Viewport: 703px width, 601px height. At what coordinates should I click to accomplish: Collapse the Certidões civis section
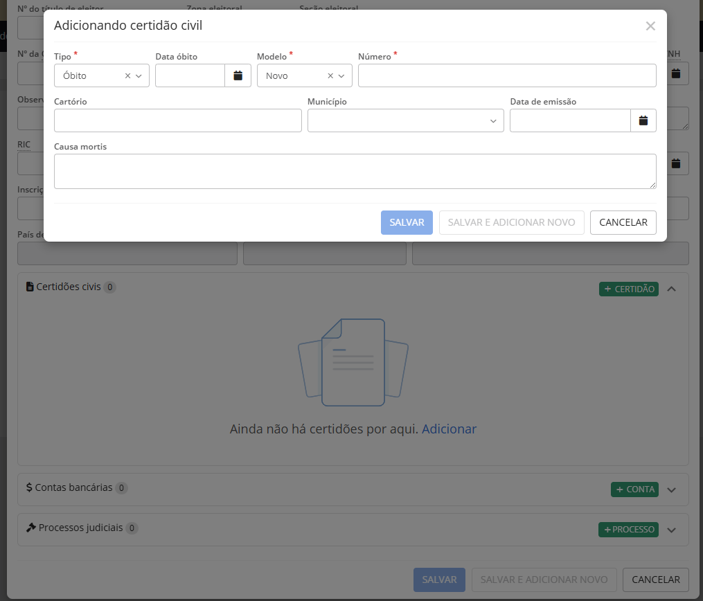tap(670, 289)
